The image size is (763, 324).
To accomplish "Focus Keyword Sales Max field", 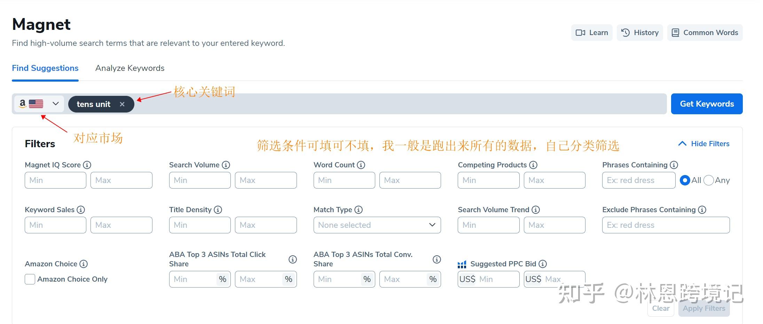I will coord(121,225).
